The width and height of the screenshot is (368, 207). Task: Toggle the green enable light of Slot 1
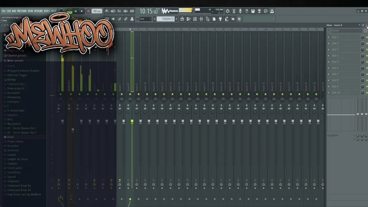tap(367, 37)
